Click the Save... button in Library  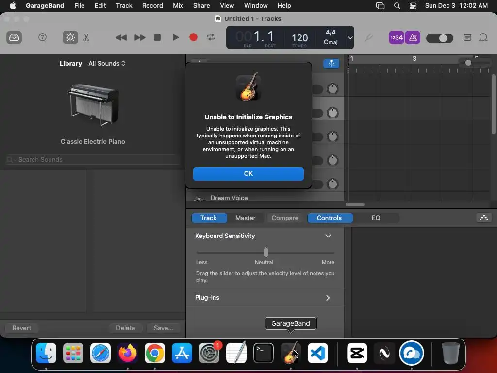[x=163, y=328]
